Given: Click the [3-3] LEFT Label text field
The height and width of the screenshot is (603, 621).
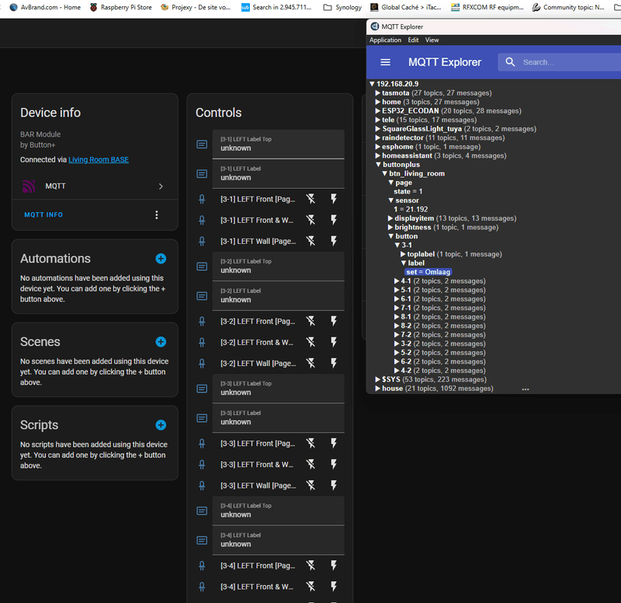Looking at the screenshot, I should click(279, 418).
